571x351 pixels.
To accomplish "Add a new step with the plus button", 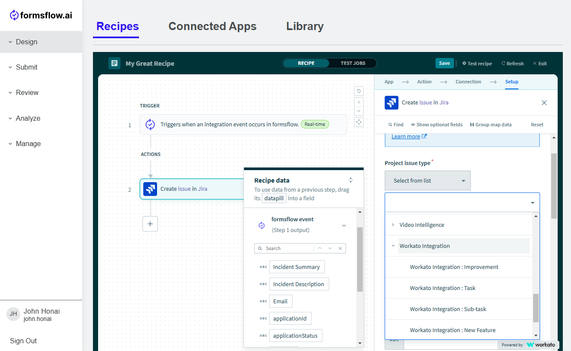I will [150, 224].
